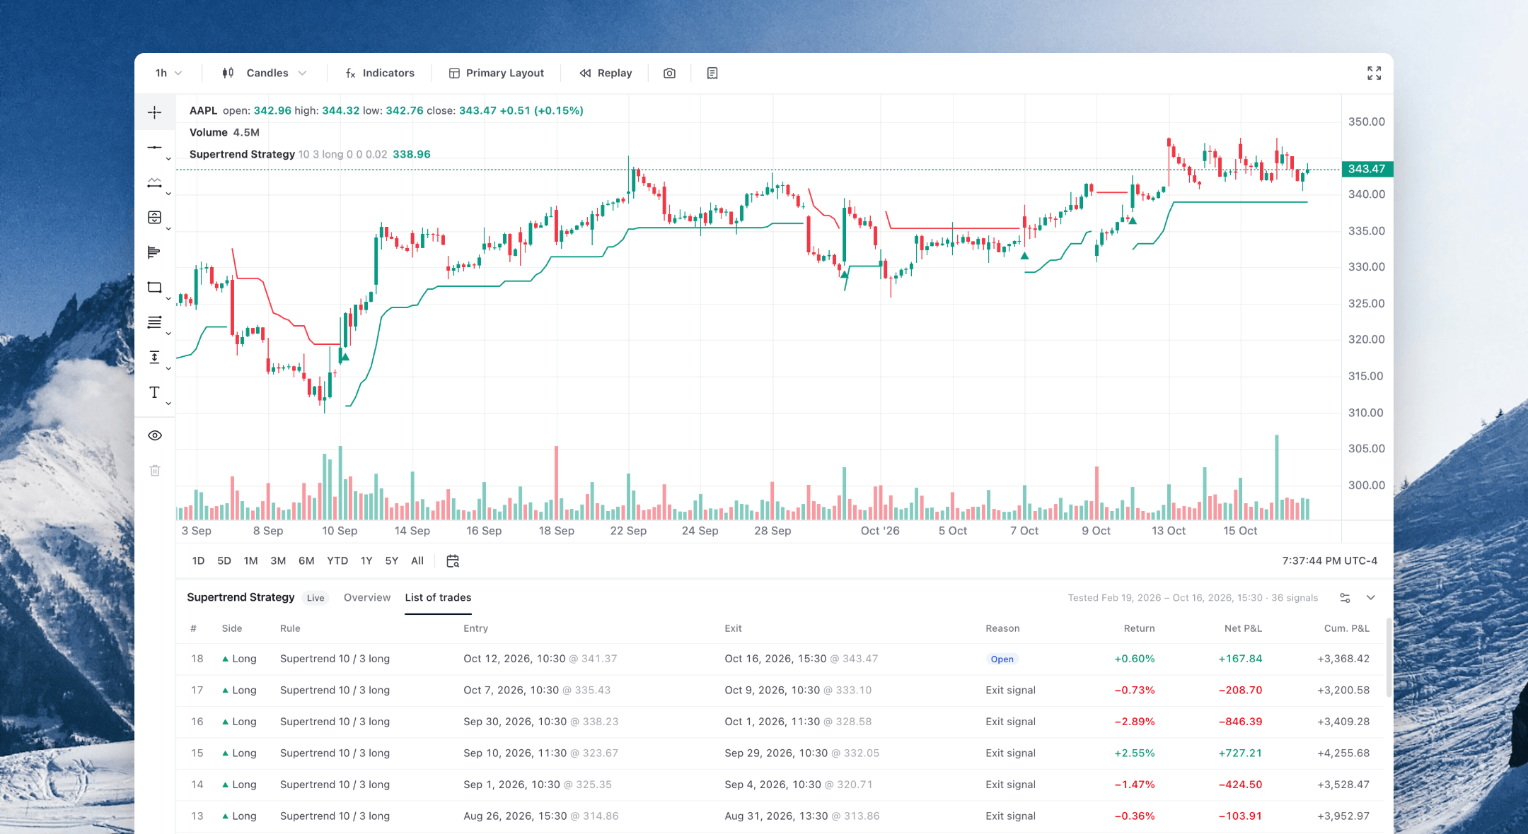Select the horizontal line drawing tool
The image size is (1528, 834).
(154, 148)
